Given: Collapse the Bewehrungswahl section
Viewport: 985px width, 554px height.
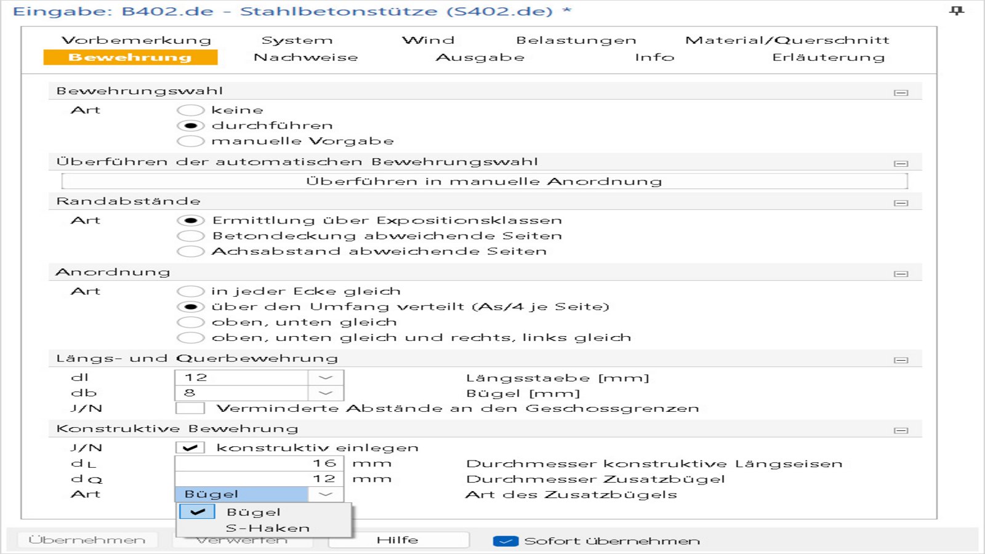Looking at the screenshot, I should 901,92.
